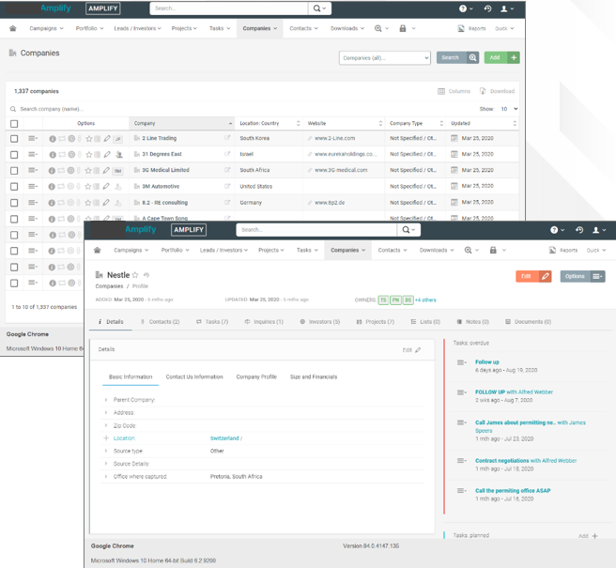The height and width of the screenshot is (568, 616).
Task: Click the pencil edit icon in the 3G Medical Limited row
Action: pyautogui.click(x=106, y=171)
